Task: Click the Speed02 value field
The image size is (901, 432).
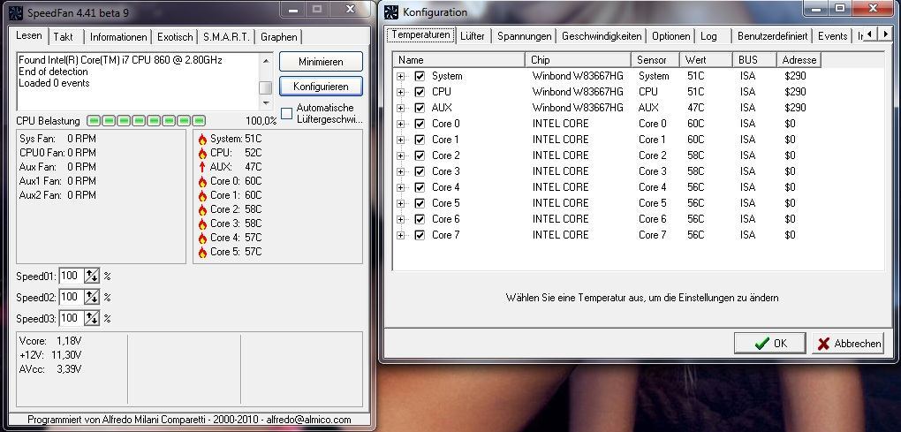Action: (72, 297)
